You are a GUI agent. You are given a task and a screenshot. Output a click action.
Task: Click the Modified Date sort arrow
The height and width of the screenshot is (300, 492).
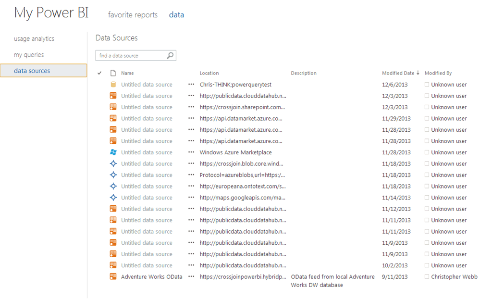point(418,73)
